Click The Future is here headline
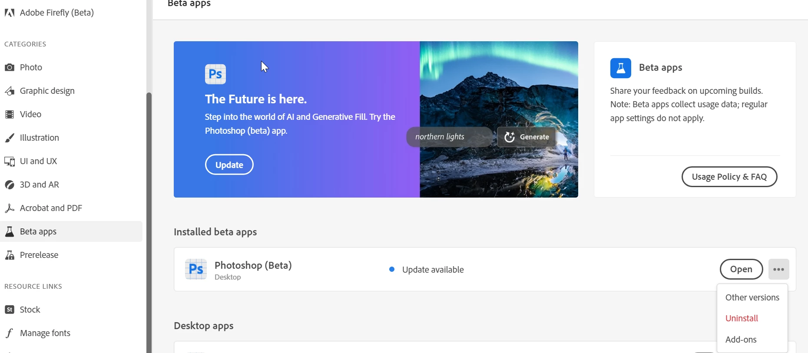The height and width of the screenshot is (353, 808). tap(256, 99)
